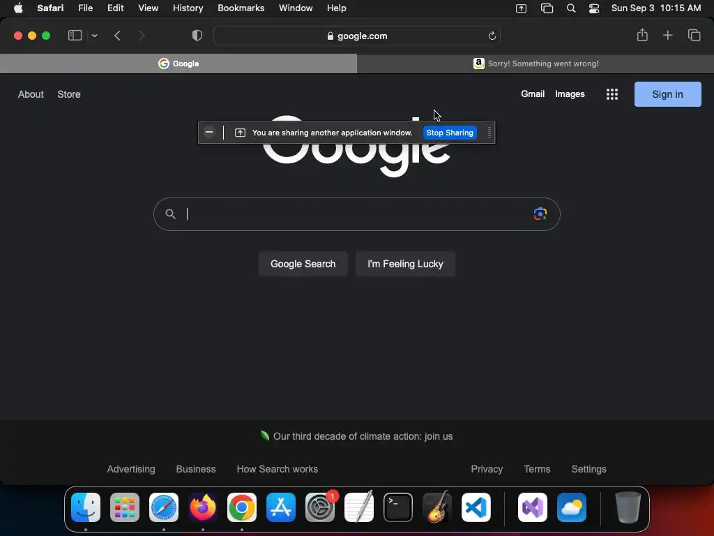
Task: Open the Gmail link
Action: pyautogui.click(x=533, y=94)
